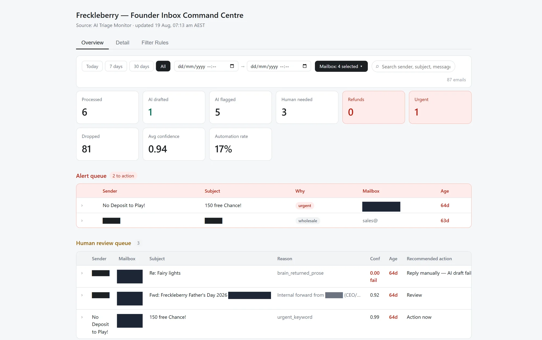Image resolution: width=542 pixels, height=340 pixels.
Task: Click the Alert queue Mailbox column header
Action: (371, 191)
